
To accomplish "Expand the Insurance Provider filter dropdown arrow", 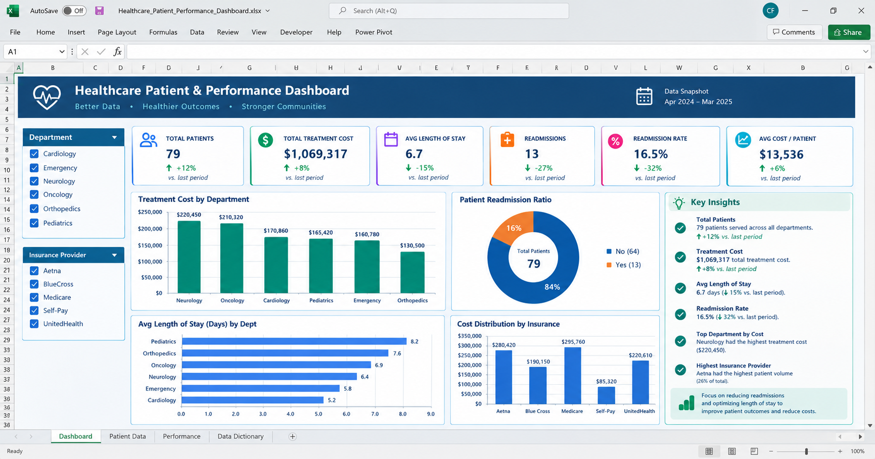I will (114, 255).
